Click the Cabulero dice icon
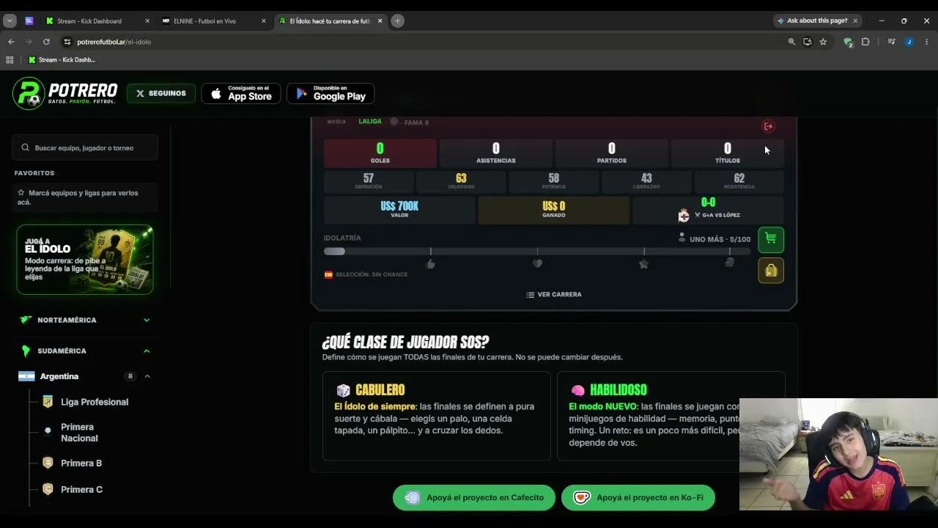The height and width of the screenshot is (528, 938). click(343, 390)
